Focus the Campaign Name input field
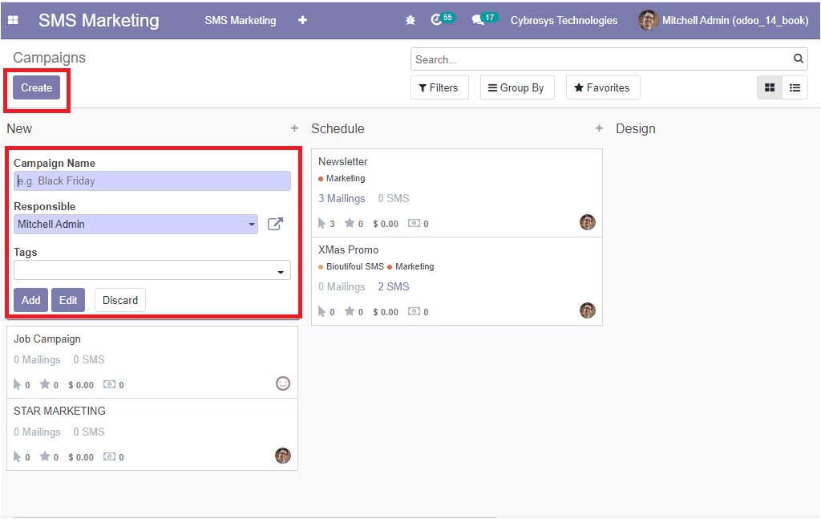Image resolution: width=821 pixels, height=519 pixels. tap(152, 180)
